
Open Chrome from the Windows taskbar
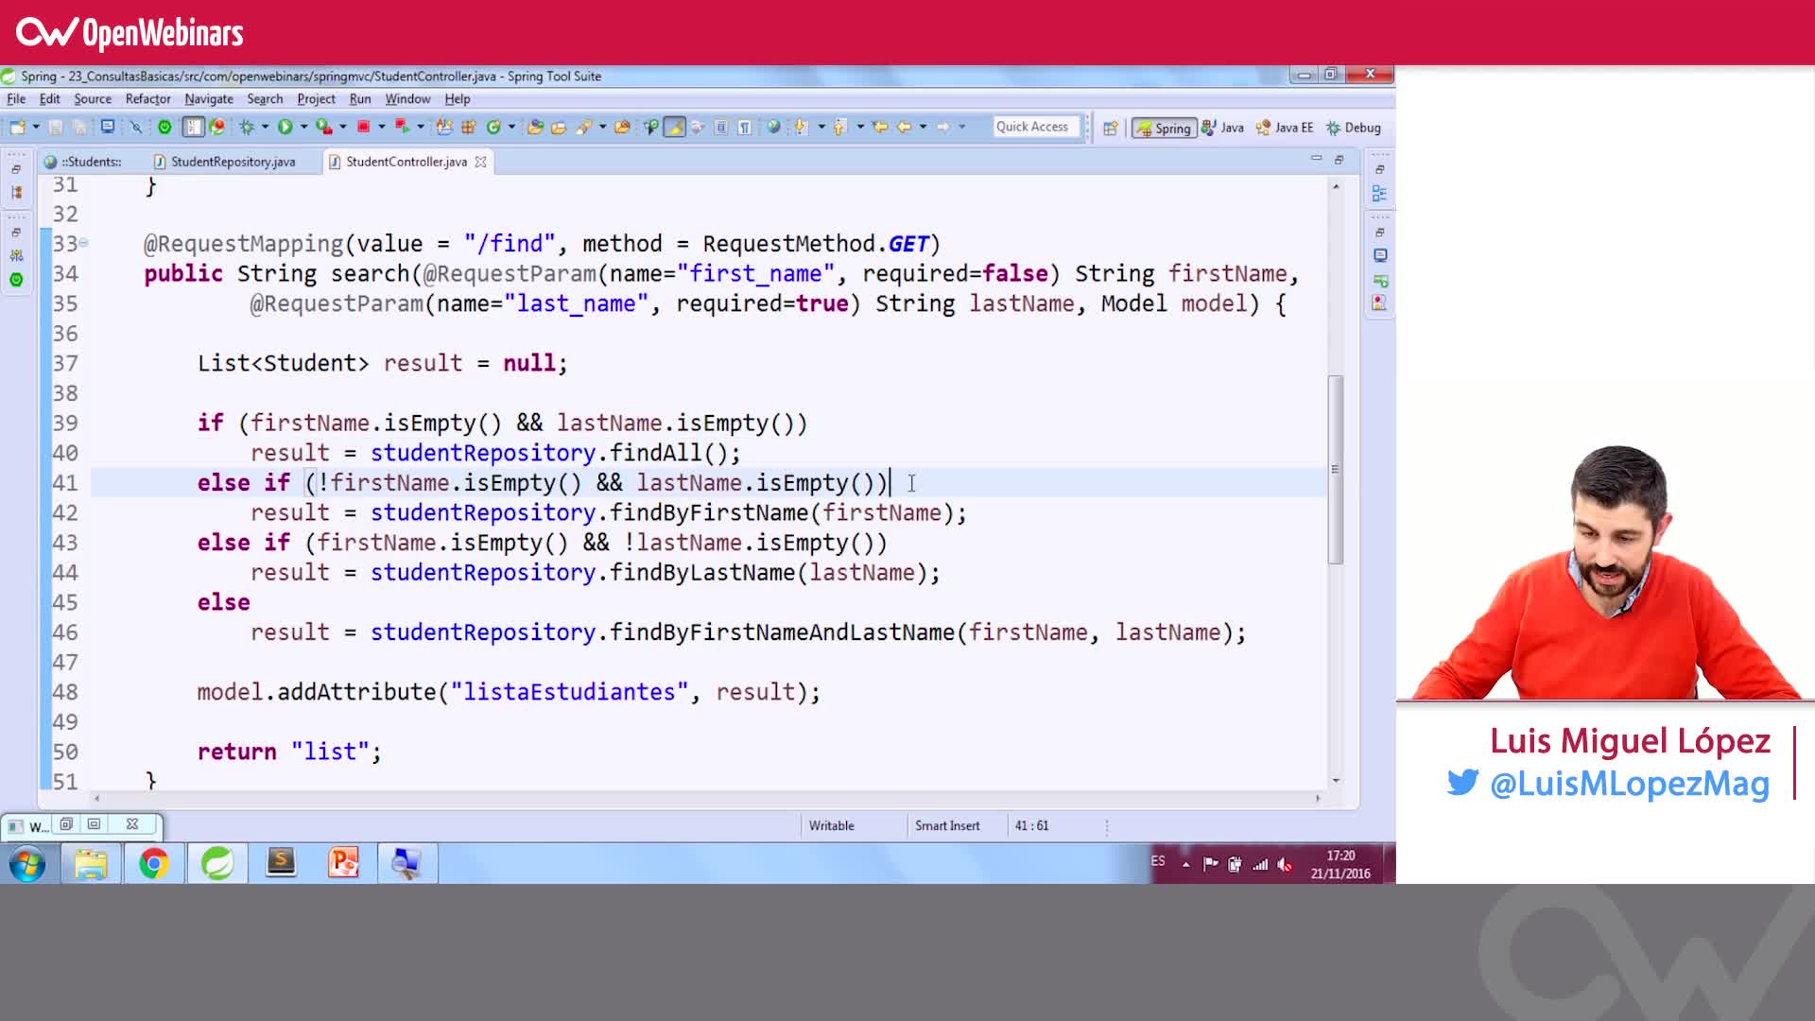pyautogui.click(x=154, y=863)
